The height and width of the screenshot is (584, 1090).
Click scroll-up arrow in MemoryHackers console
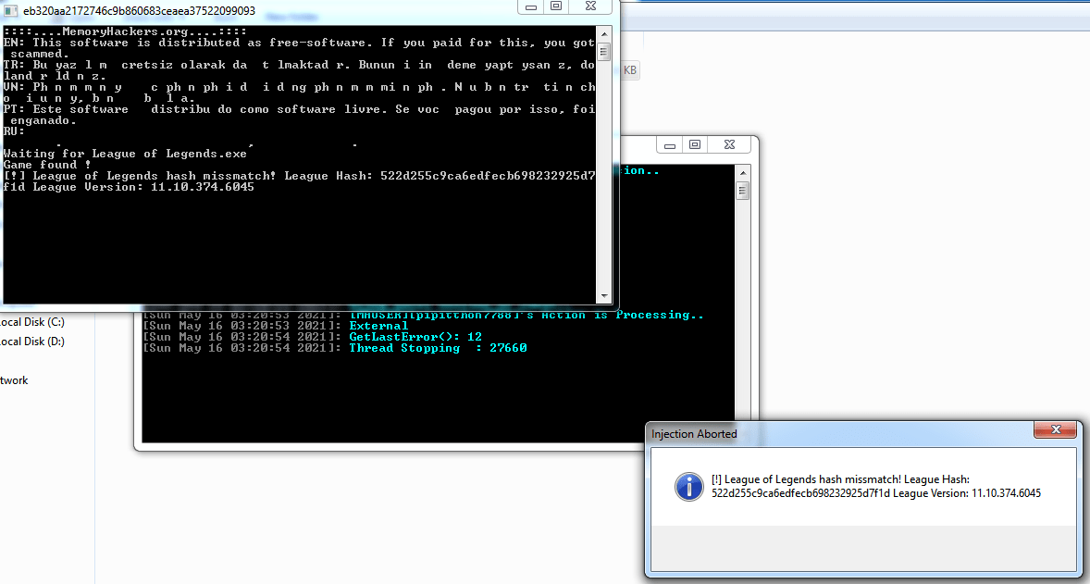[604, 32]
